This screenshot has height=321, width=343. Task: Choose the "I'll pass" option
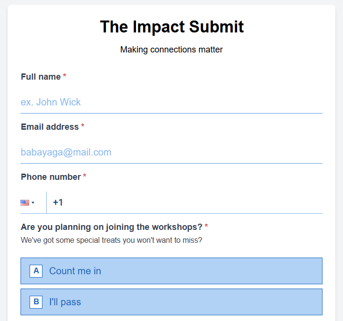click(x=171, y=302)
